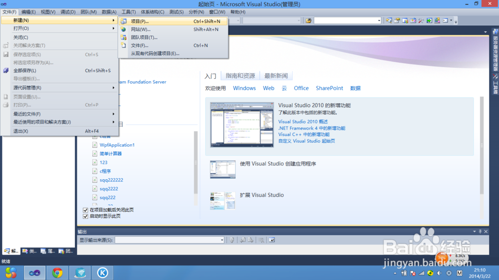The image size is (499, 280).
Task: Switch to Class View bottom tab 类..
Action: (x=29, y=251)
